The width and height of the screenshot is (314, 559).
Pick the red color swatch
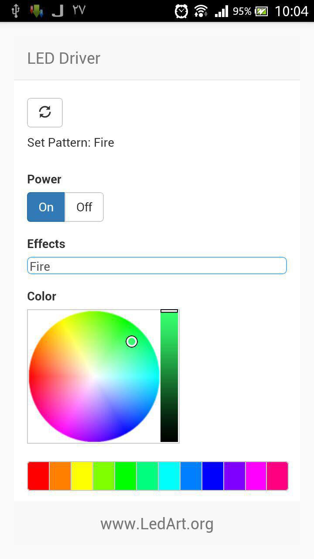38,476
